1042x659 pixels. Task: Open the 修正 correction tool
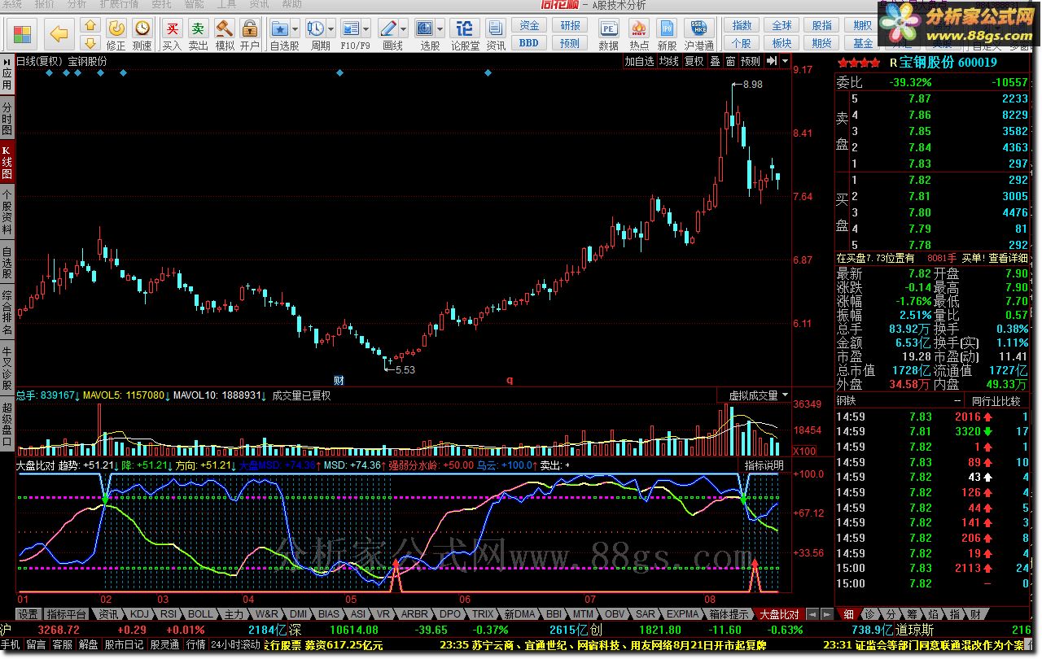pyautogui.click(x=116, y=34)
